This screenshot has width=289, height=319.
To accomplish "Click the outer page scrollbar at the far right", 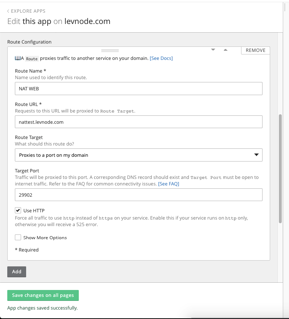I will [286, 7].
